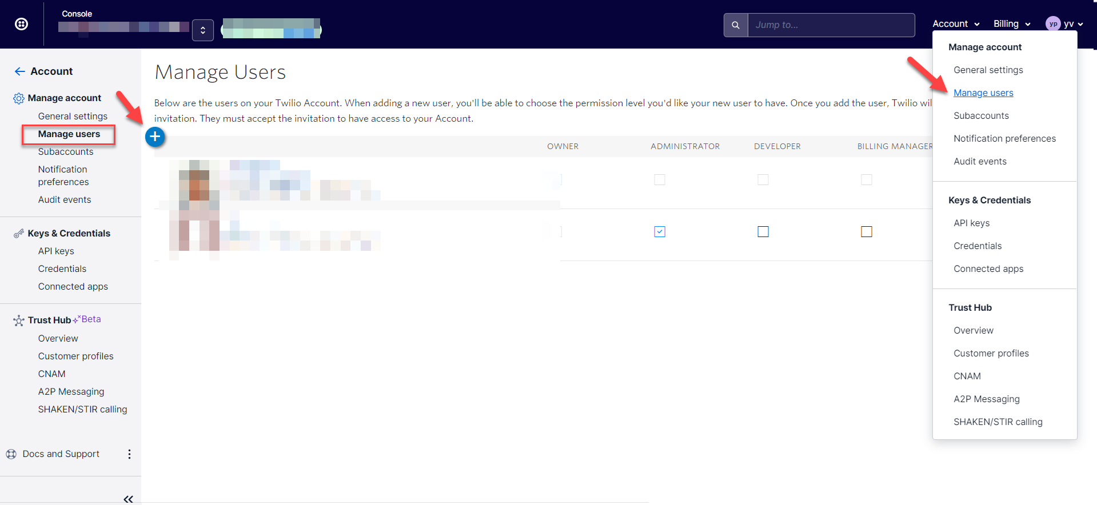Open Trust Hub Overview in left sidebar

pyautogui.click(x=58, y=339)
